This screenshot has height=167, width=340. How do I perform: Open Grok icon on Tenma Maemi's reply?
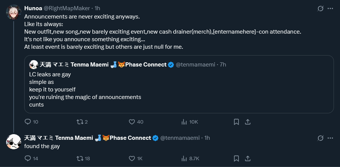(320, 138)
